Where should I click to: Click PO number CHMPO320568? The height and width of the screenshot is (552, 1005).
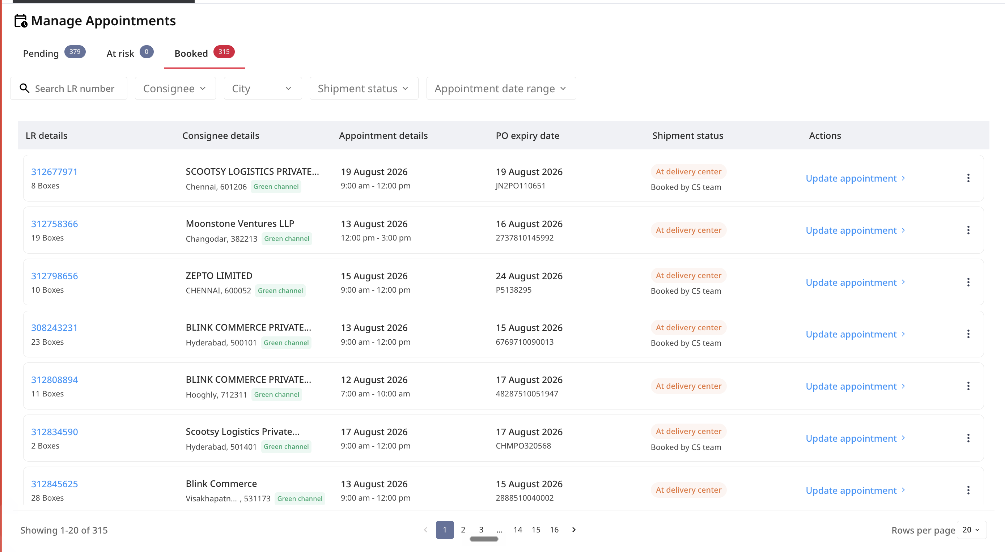click(523, 446)
